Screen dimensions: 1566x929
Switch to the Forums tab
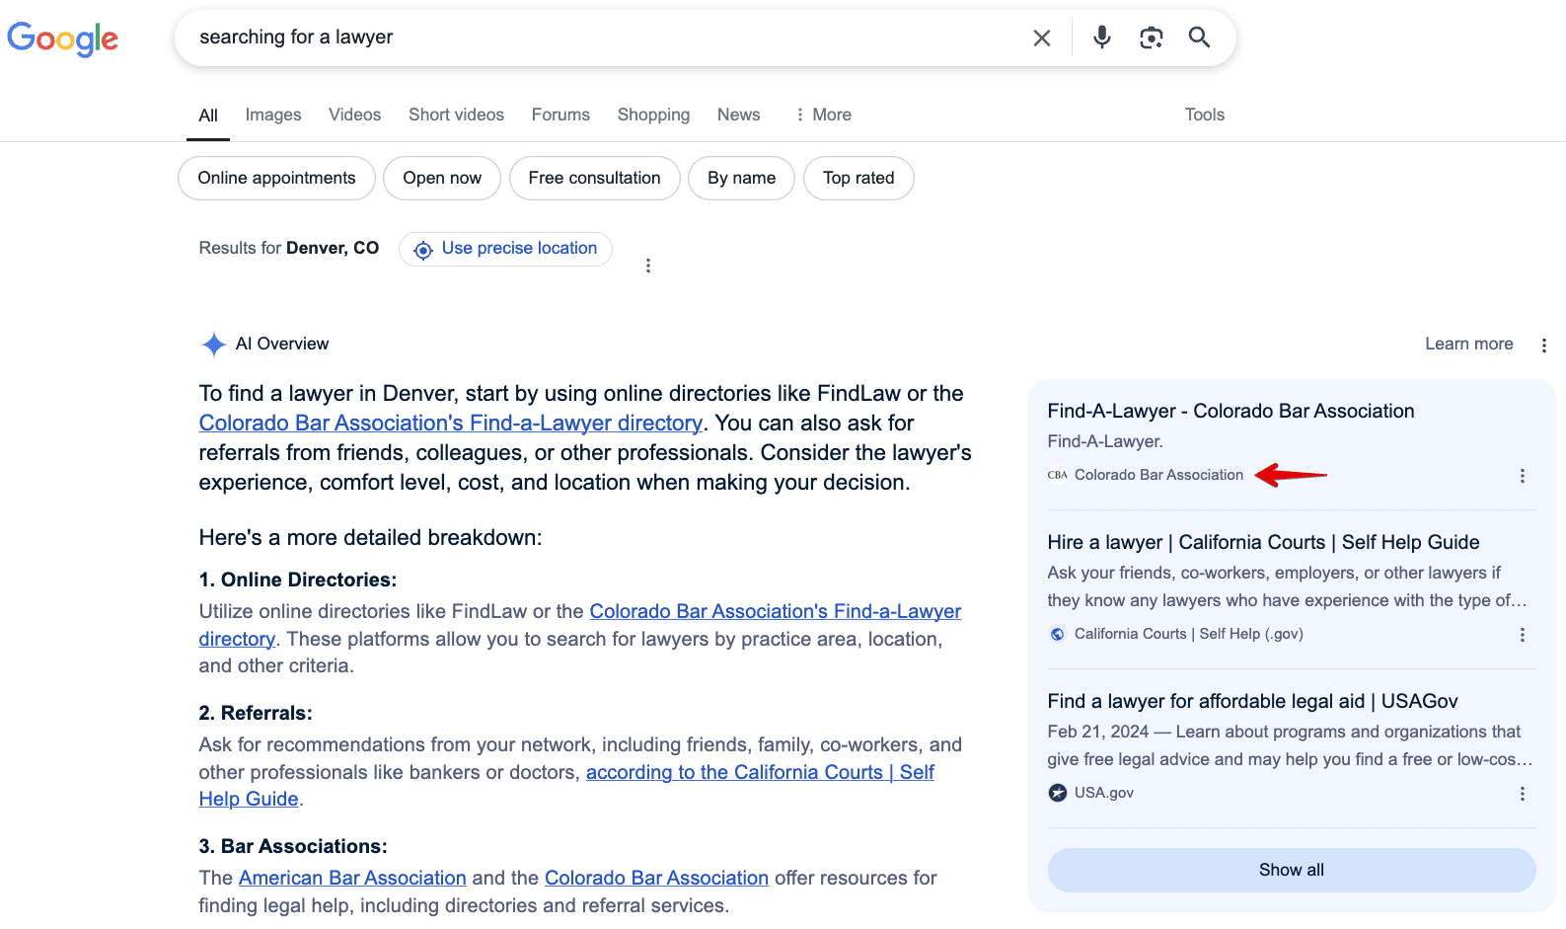click(560, 115)
